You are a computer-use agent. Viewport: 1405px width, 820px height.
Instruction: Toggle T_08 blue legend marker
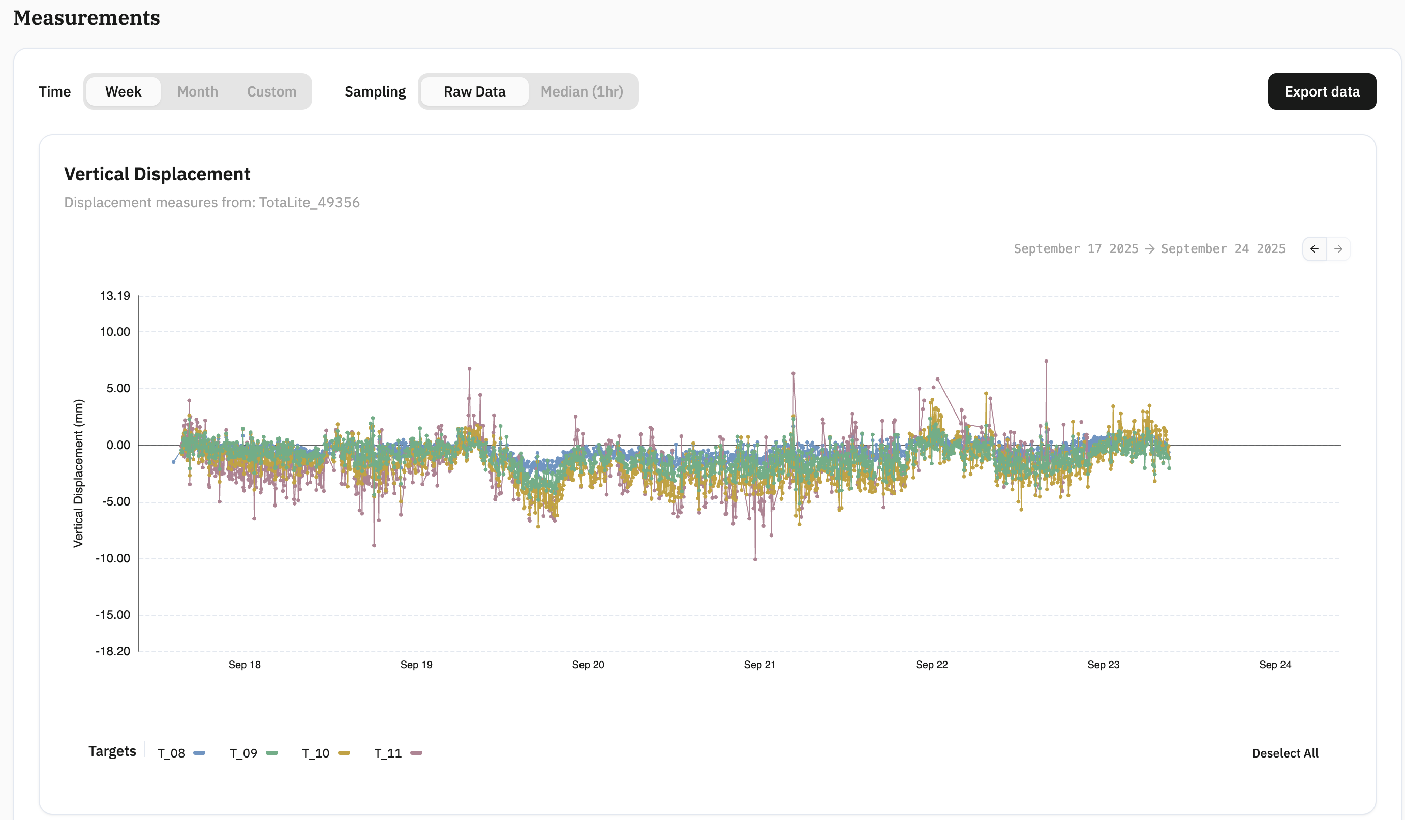tap(199, 753)
